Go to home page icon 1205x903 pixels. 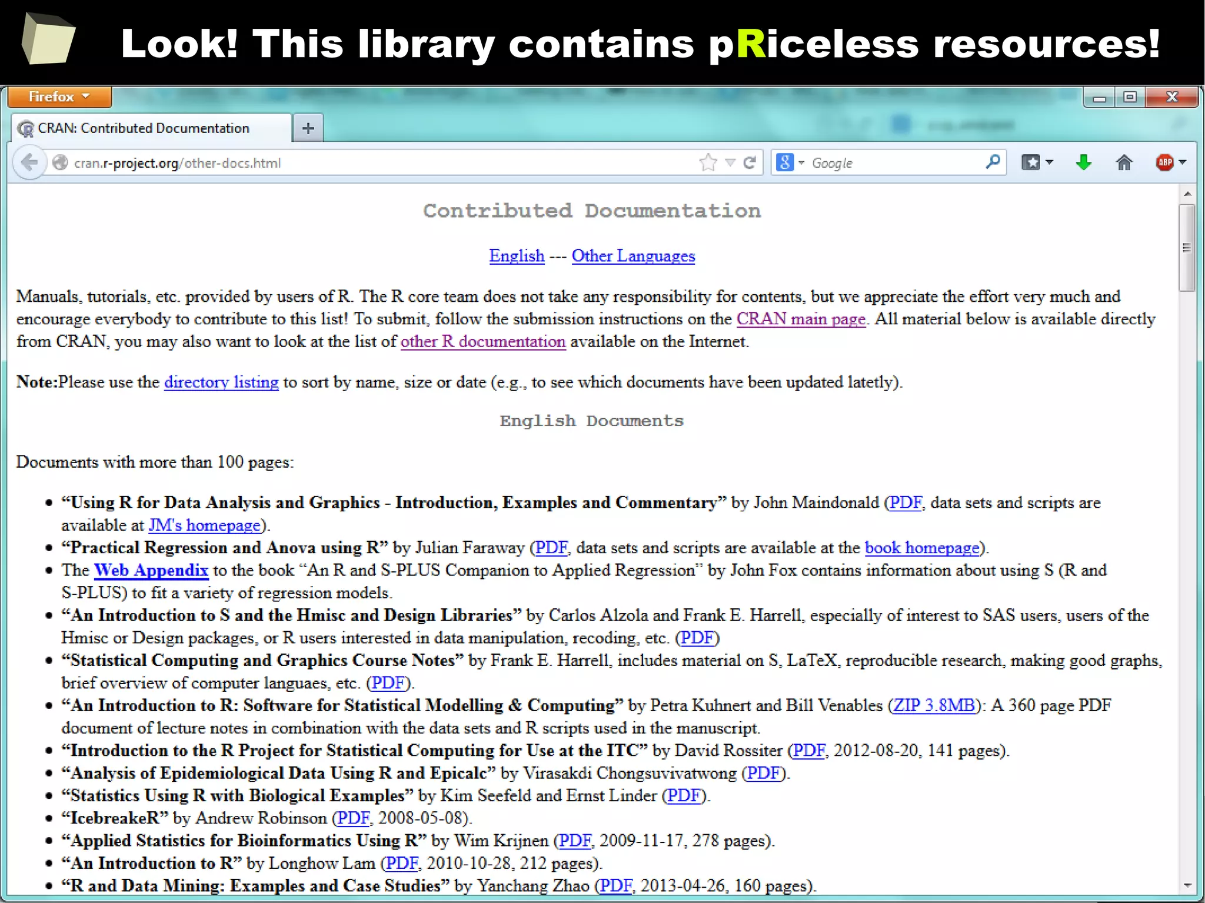point(1124,162)
